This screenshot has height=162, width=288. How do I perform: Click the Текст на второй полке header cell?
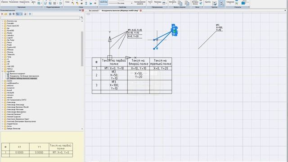tap(139, 62)
